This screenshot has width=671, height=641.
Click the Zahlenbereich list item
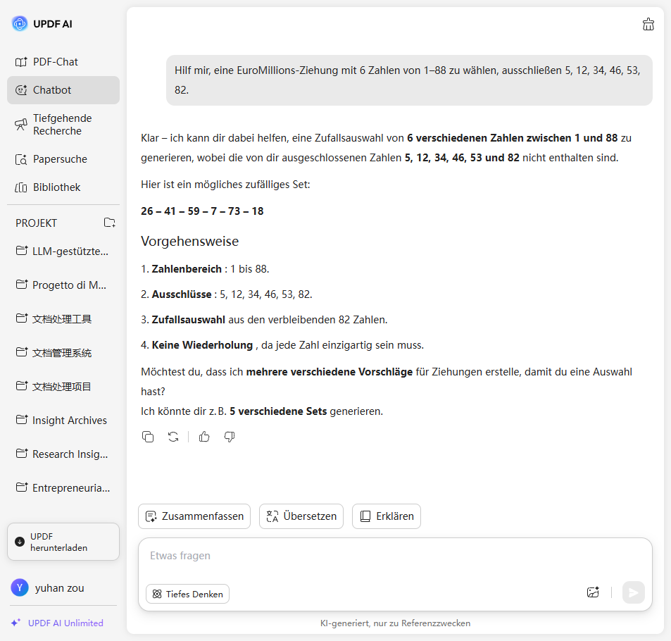click(x=205, y=269)
